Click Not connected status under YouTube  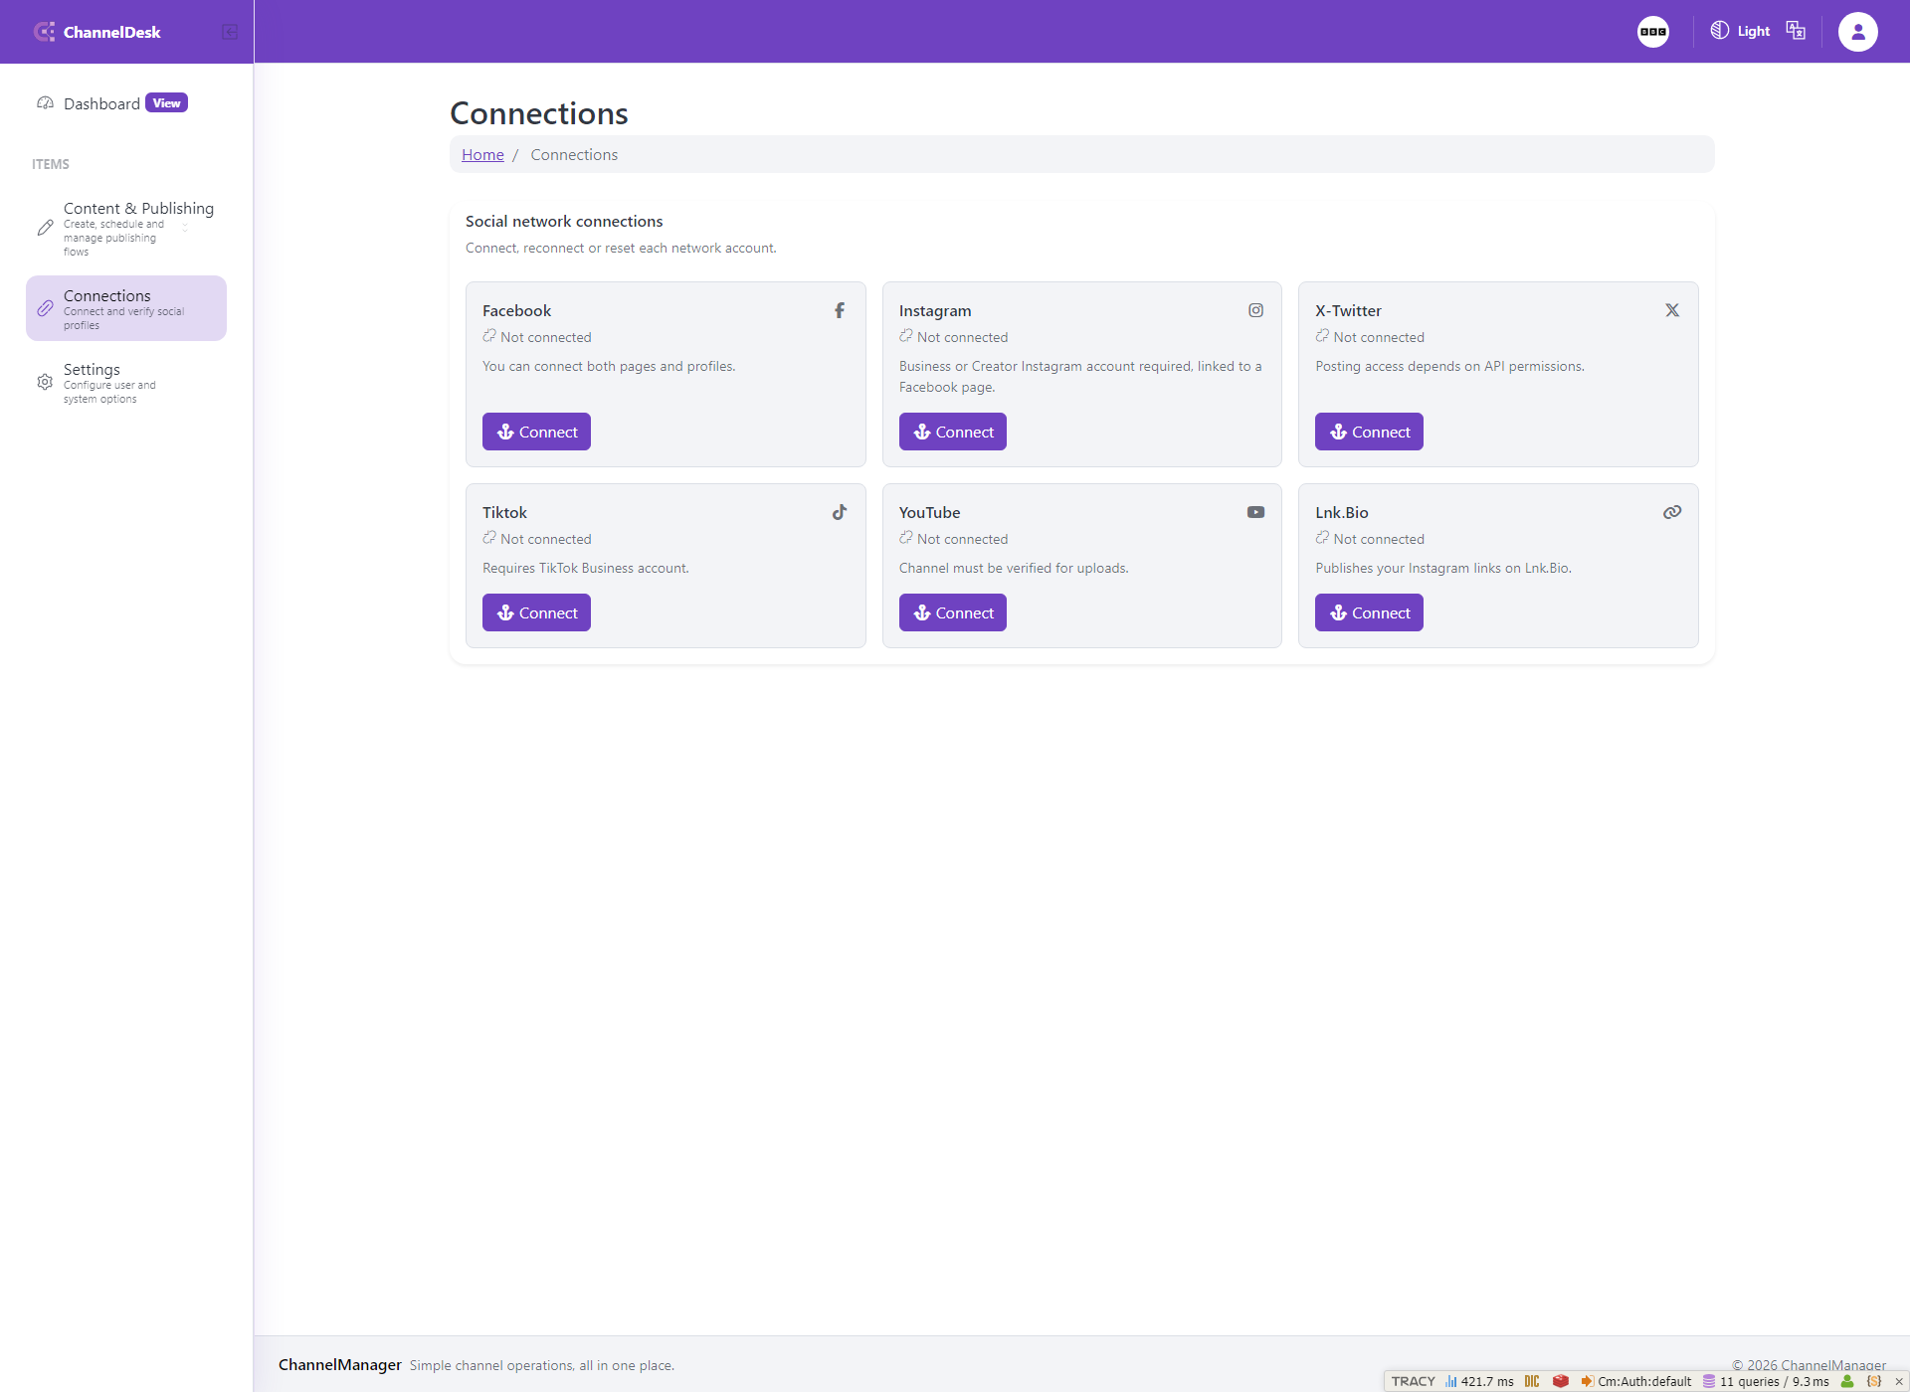coord(954,539)
